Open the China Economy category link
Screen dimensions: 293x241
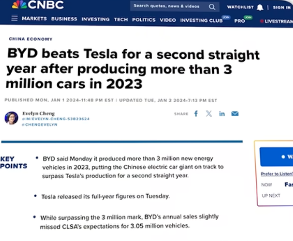point(30,39)
